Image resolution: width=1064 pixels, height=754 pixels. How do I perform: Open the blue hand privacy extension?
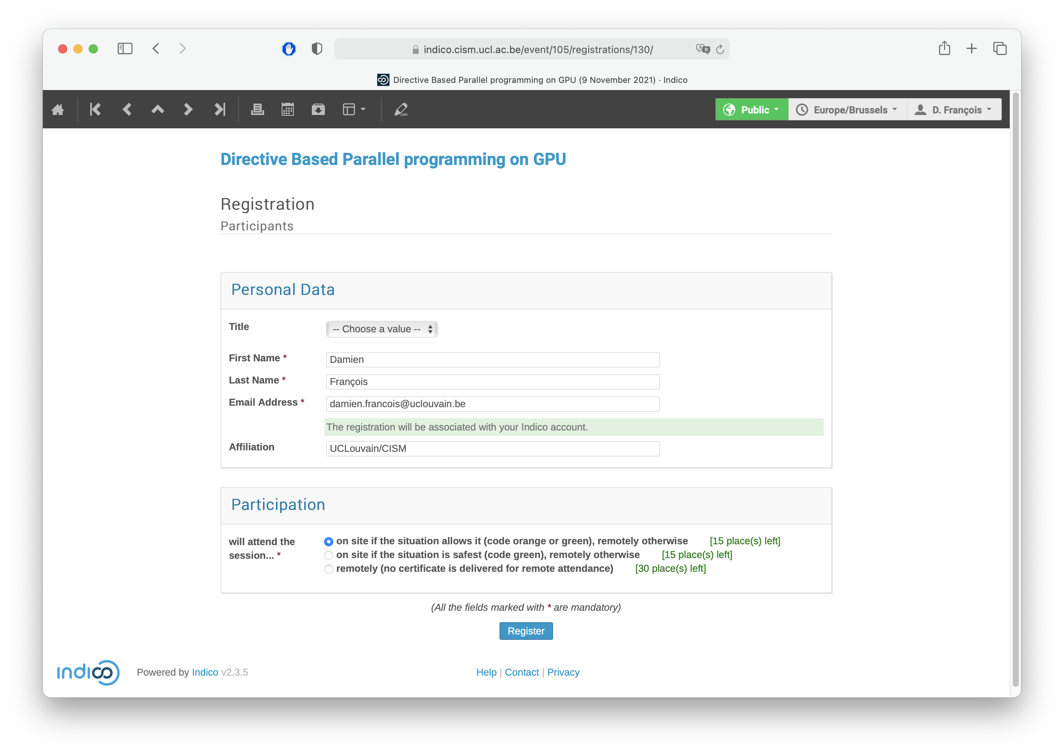pos(289,49)
